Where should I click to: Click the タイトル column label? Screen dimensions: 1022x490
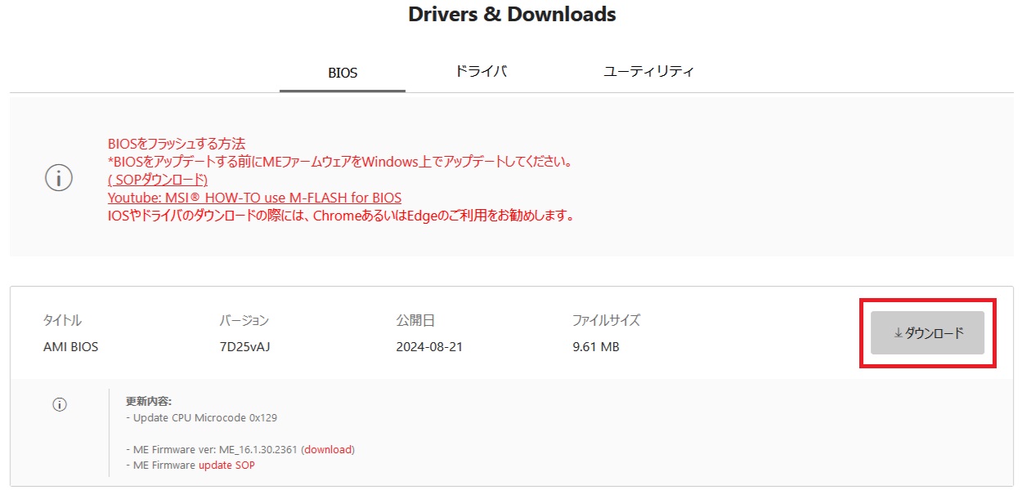[x=62, y=320]
